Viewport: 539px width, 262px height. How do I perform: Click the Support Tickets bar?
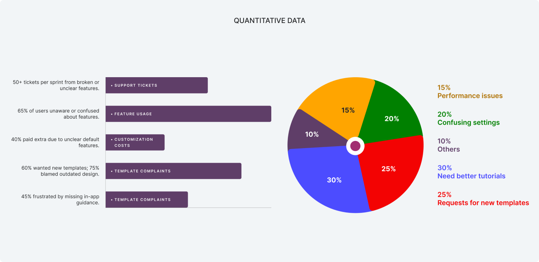(156, 85)
